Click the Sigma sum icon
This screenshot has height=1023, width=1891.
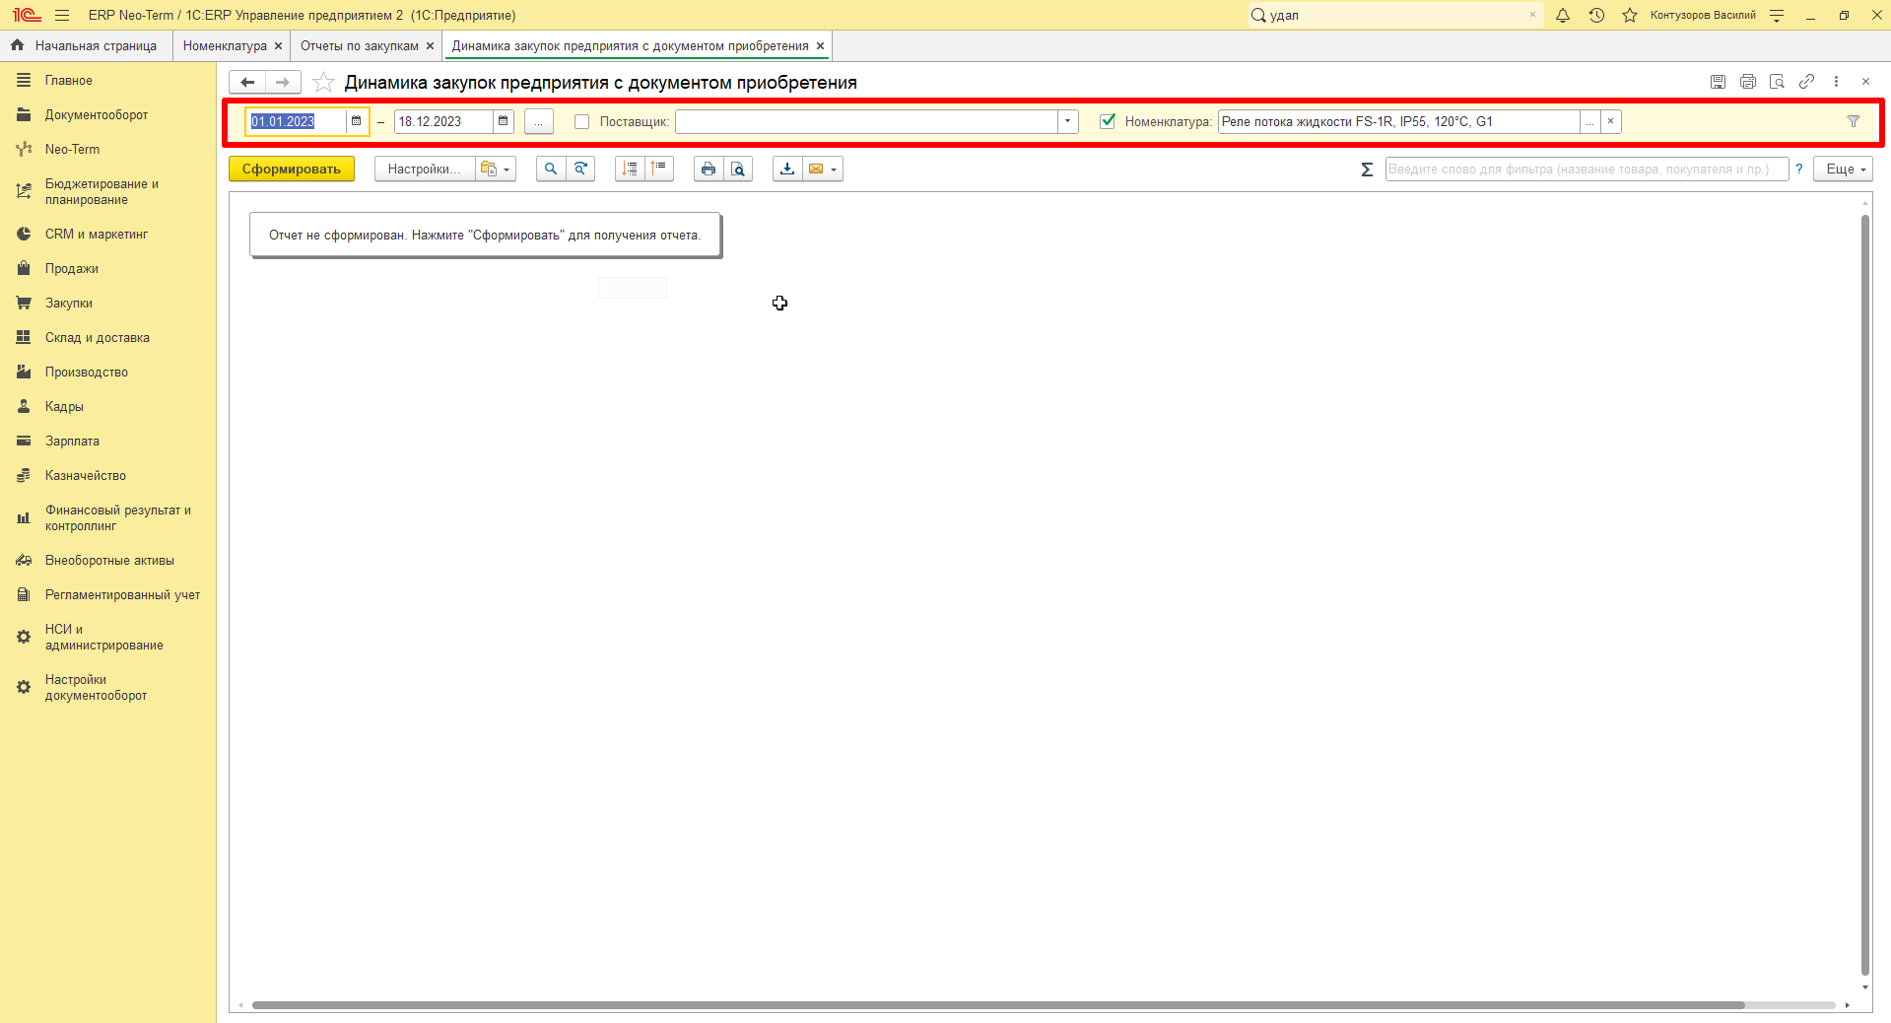pos(1367,170)
